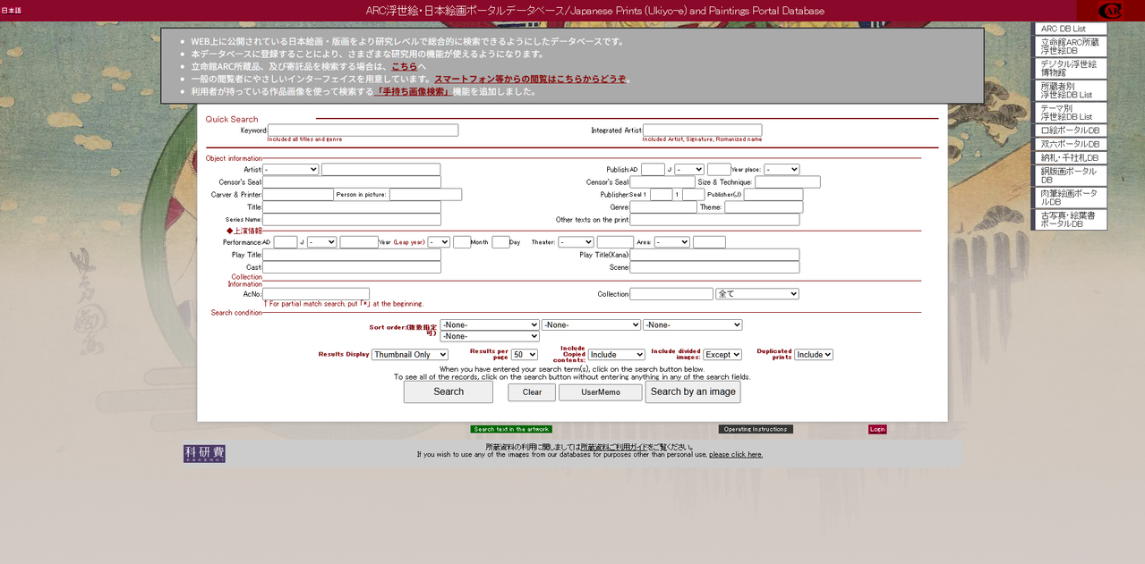Open the ARC DB List menu item

click(1069, 29)
